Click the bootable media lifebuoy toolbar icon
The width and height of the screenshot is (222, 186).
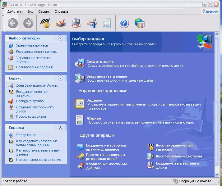(76, 23)
